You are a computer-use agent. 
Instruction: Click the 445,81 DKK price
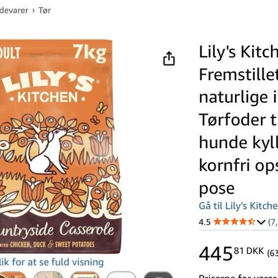coord(231,253)
